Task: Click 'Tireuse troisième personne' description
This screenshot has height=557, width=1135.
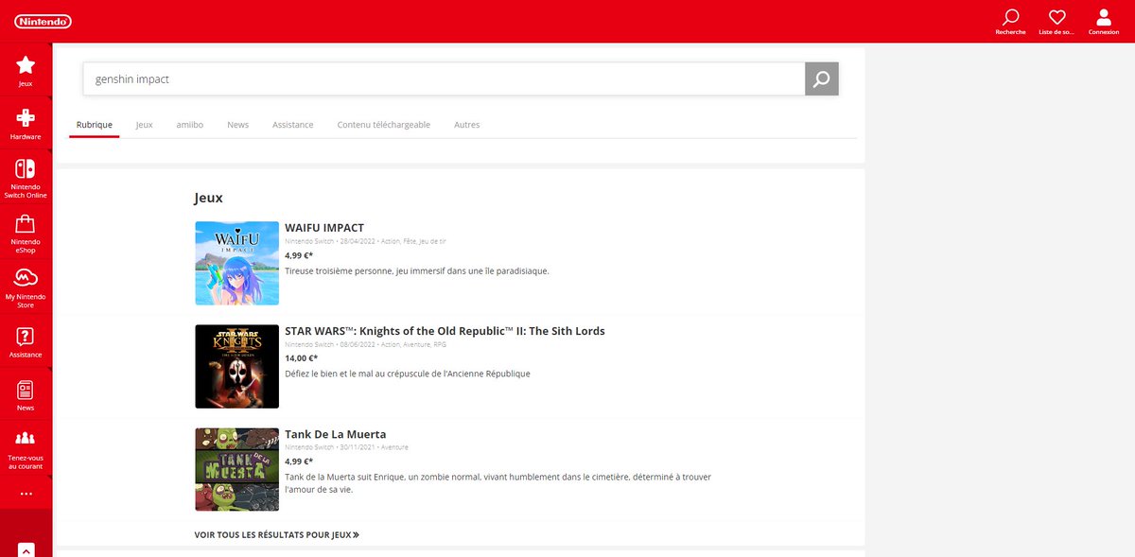Action: [x=417, y=270]
